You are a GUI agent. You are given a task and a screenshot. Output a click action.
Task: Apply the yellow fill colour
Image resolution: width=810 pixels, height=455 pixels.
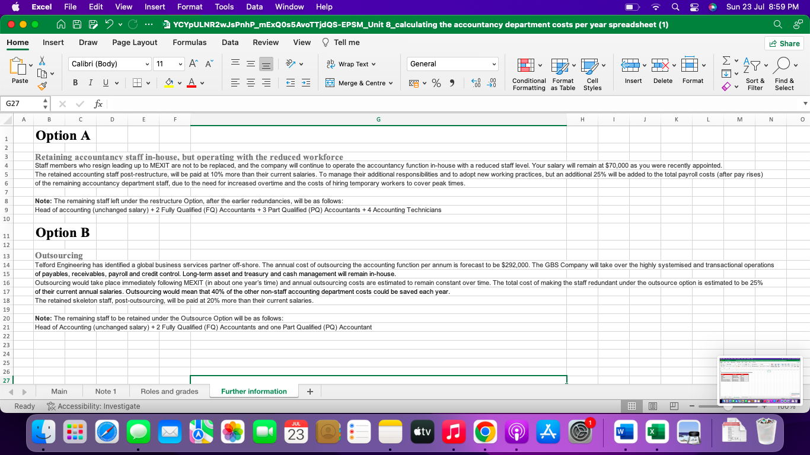pyautogui.click(x=169, y=83)
